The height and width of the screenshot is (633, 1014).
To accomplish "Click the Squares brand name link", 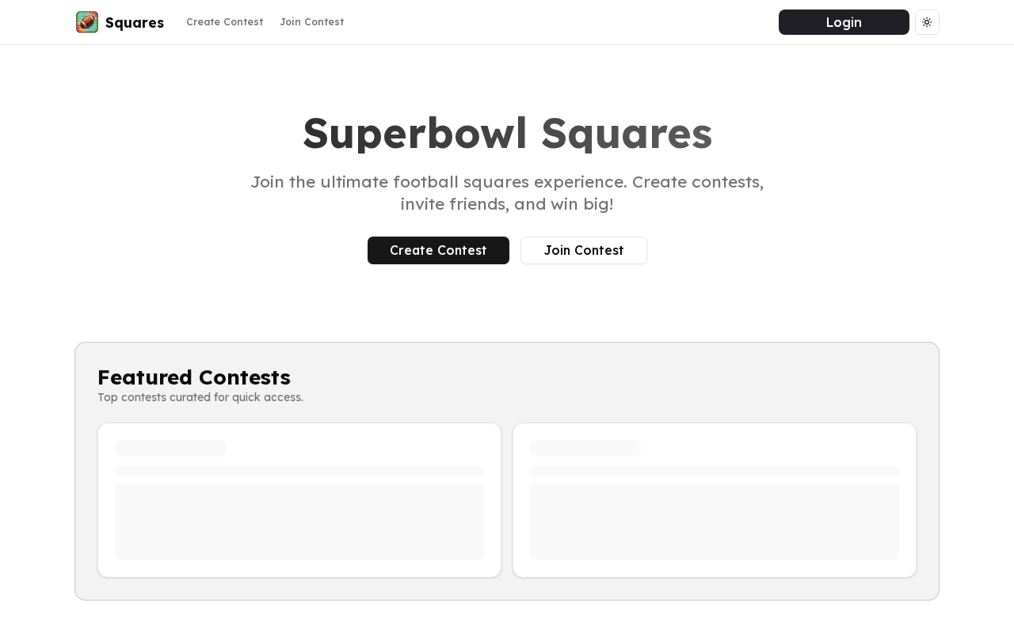I will pos(135,22).
